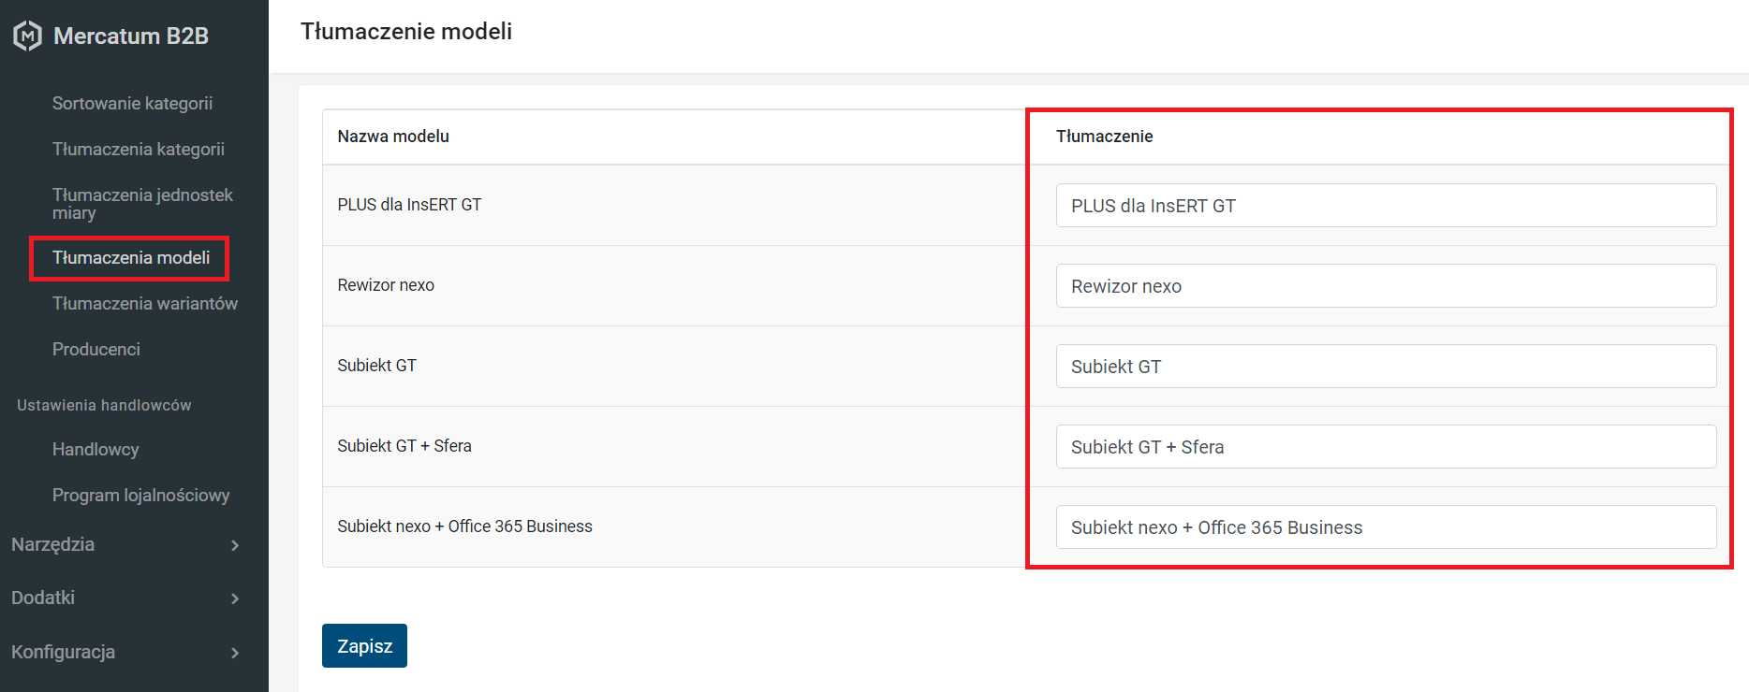Click the Narzędzia sidebar label
The image size is (1749, 692).
point(52,544)
